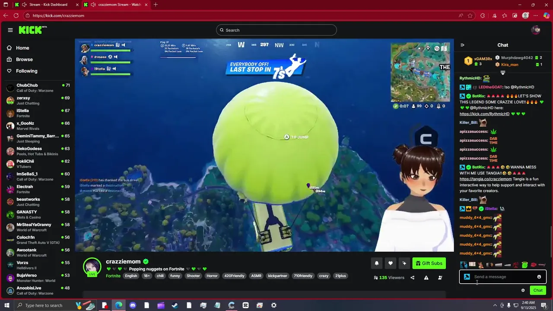Click the kickpartner stream tag

point(277,276)
